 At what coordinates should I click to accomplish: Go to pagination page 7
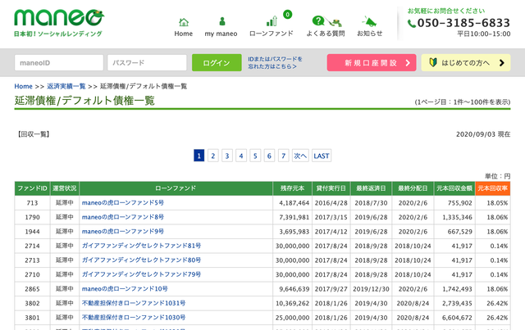tap(283, 156)
